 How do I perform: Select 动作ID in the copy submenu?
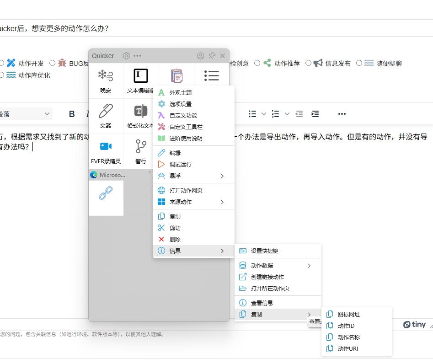coord(357,326)
